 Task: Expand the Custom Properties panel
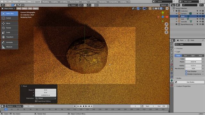(x=183, y=86)
